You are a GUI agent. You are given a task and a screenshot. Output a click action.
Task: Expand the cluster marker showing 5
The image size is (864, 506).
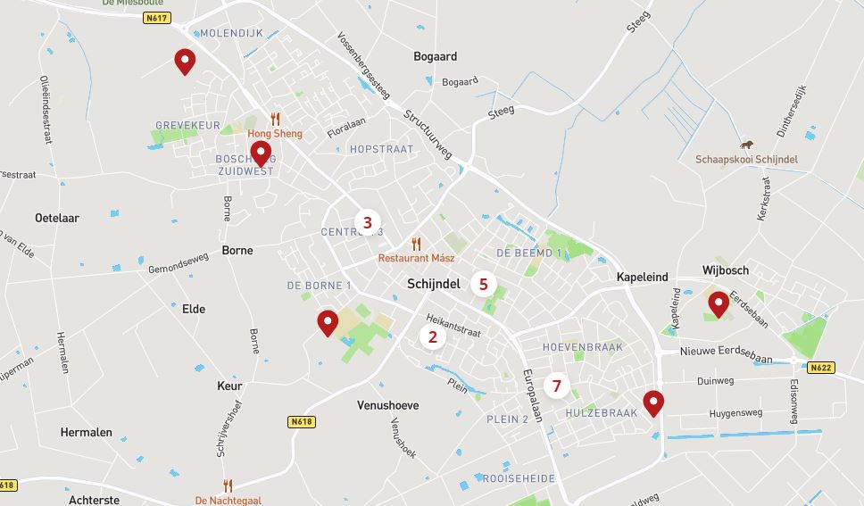[x=484, y=284]
